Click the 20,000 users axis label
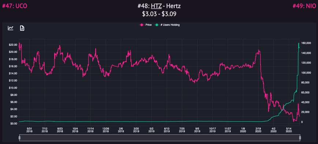318x144 pixels. click(x=306, y=112)
